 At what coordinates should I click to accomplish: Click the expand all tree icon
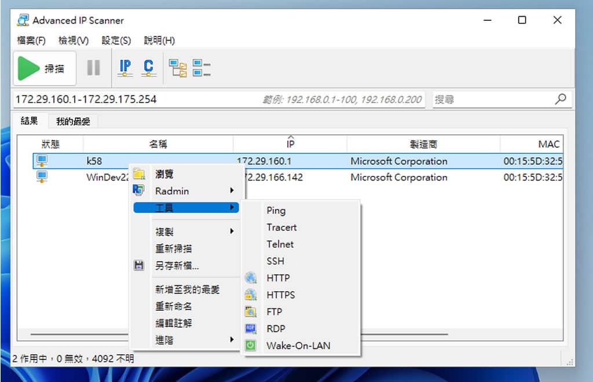(178, 68)
